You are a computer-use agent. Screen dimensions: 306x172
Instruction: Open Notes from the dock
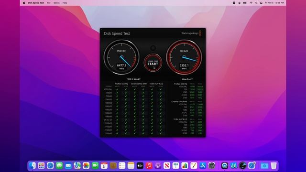131,166
